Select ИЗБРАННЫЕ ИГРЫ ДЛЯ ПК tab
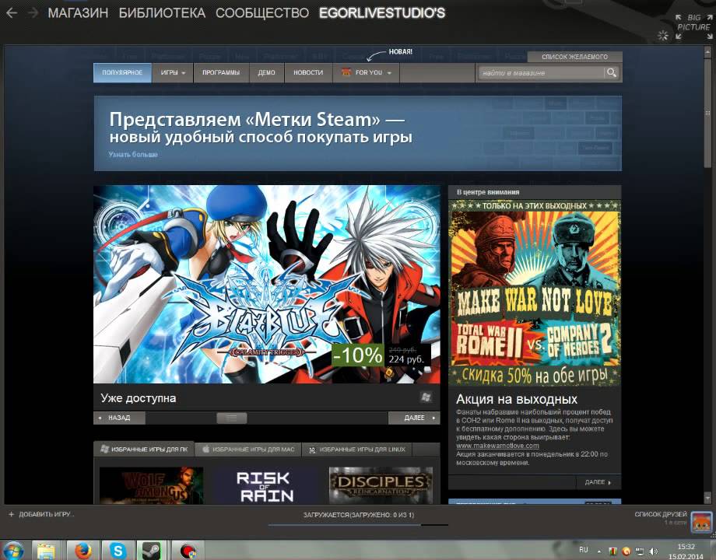Viewport: 716px width, 560px height. point(144,449)
